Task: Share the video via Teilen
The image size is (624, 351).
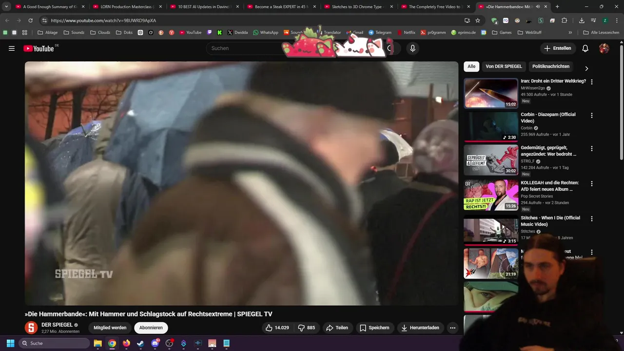Action: (337, 328)
